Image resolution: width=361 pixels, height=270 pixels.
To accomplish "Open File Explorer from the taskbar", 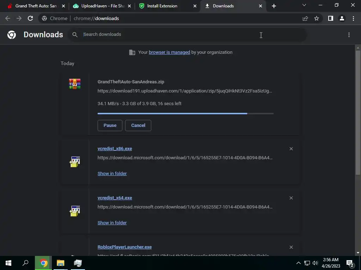I will point(61,263).
